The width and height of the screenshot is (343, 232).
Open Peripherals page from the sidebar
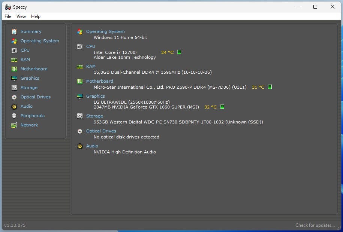[33, 116]
